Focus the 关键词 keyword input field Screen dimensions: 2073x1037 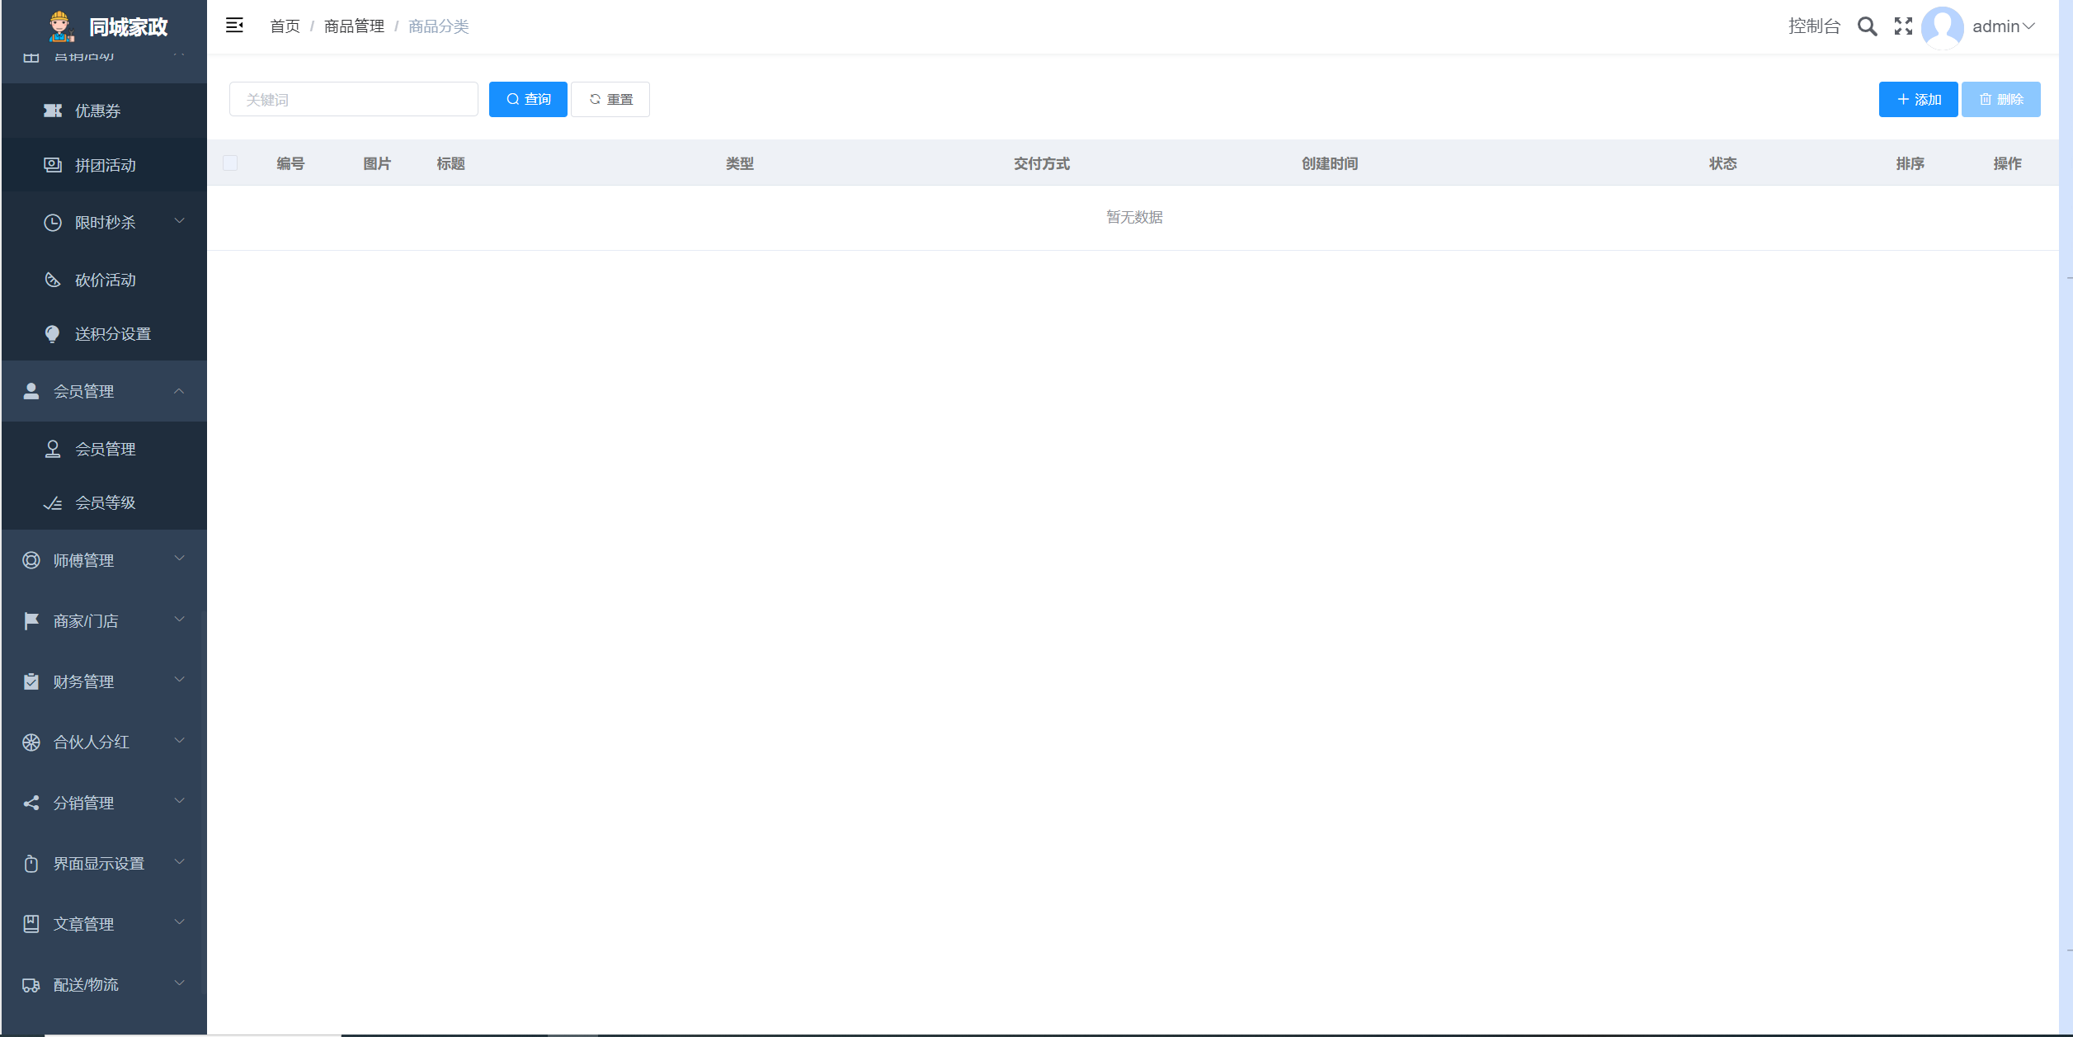[x=353, y=99]
